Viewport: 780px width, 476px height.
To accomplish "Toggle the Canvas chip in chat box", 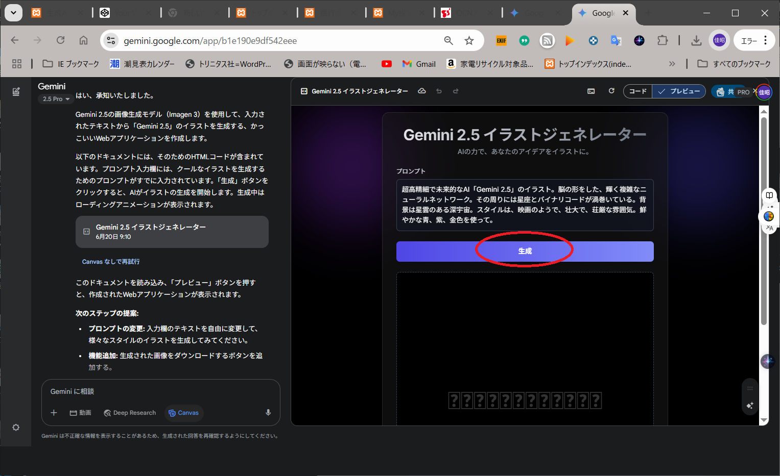I will click(x=184, y=413).
